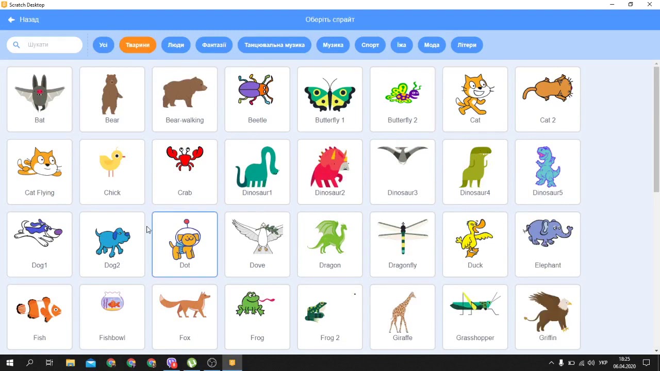660x371 pixels.
Task: Select the Dinosaur2 sprite
Action: pos(330,172)
